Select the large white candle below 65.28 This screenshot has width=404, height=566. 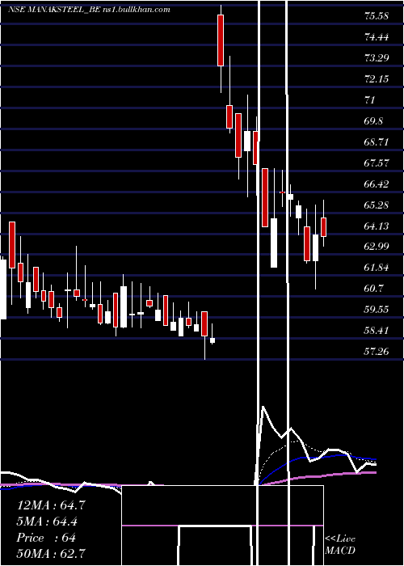point(274,243)
